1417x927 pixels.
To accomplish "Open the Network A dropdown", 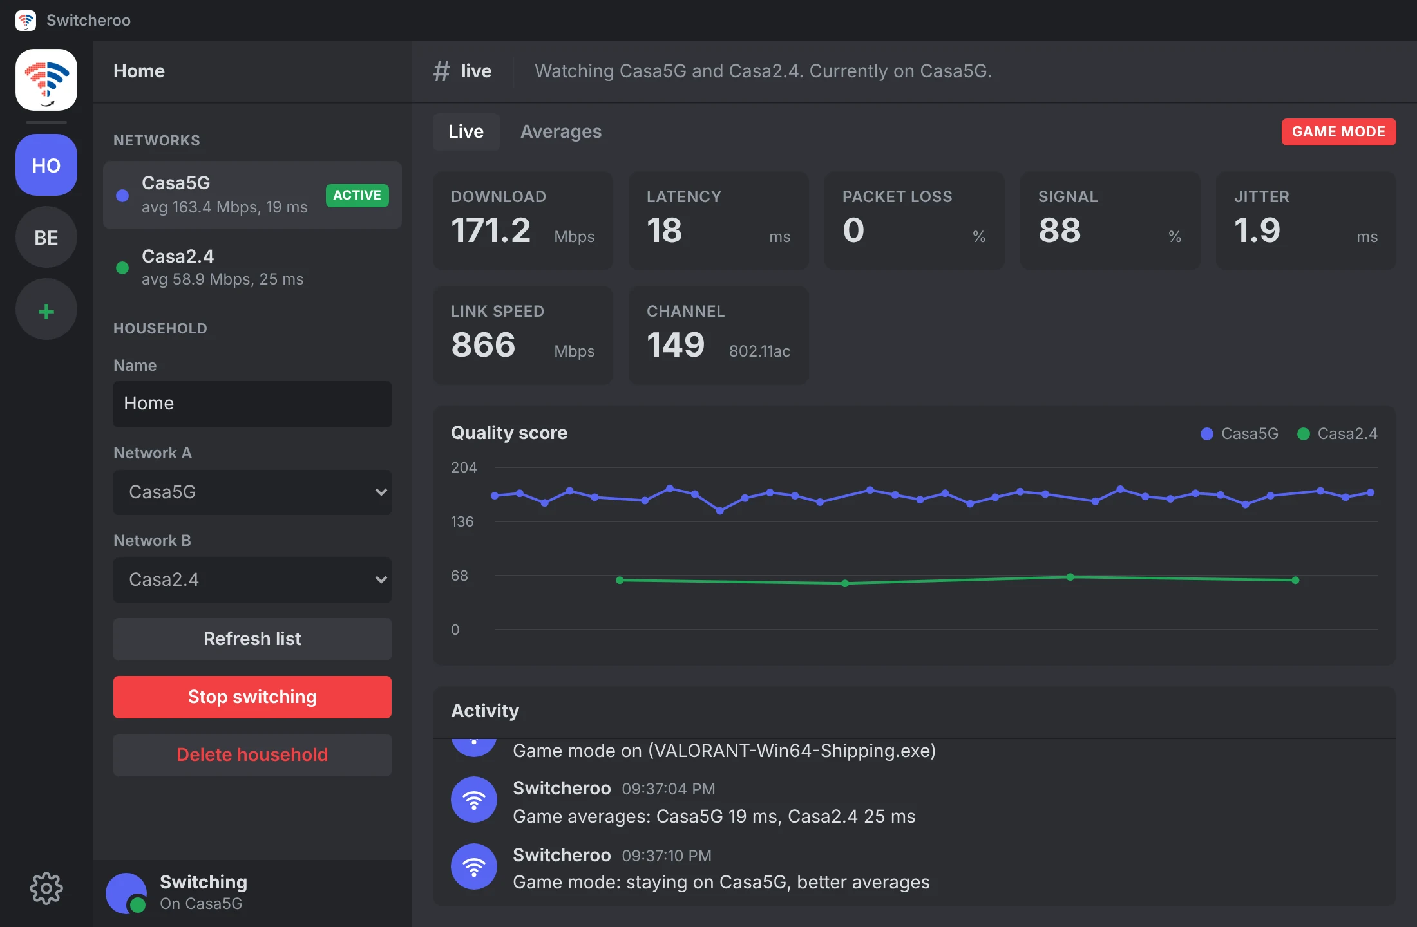I will [252, 492].
